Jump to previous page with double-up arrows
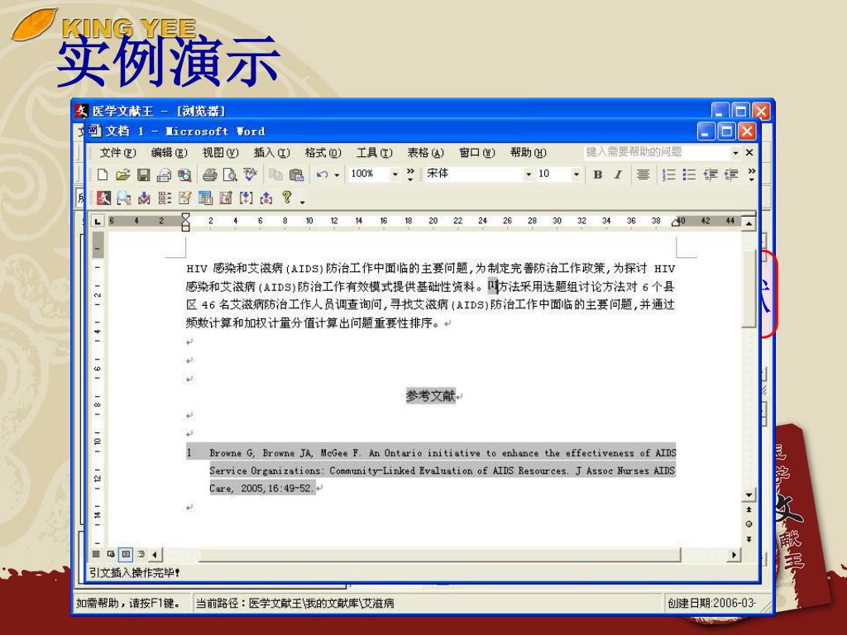This screenshot has width=847, height=635. pyautogui.click(x=749, y=509)
